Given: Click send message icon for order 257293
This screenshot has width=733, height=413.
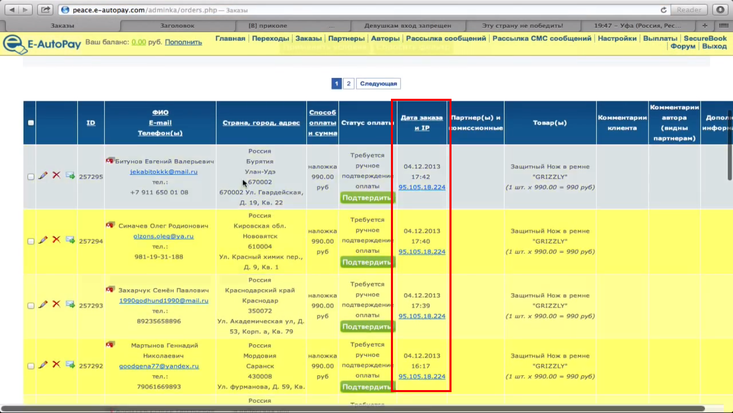Looking at the screenshot, I should coord(70,305).
